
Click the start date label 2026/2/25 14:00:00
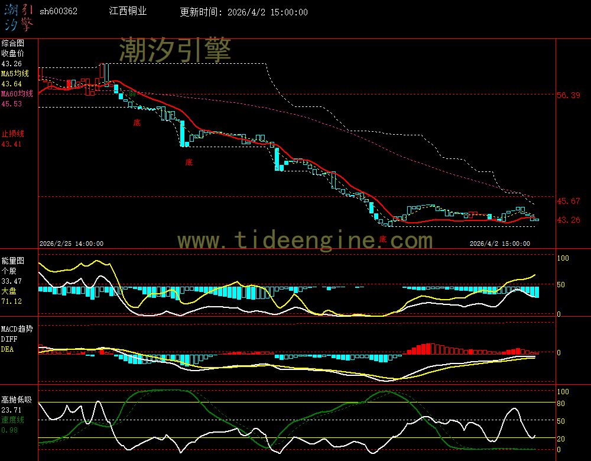(x=72, y=244)
